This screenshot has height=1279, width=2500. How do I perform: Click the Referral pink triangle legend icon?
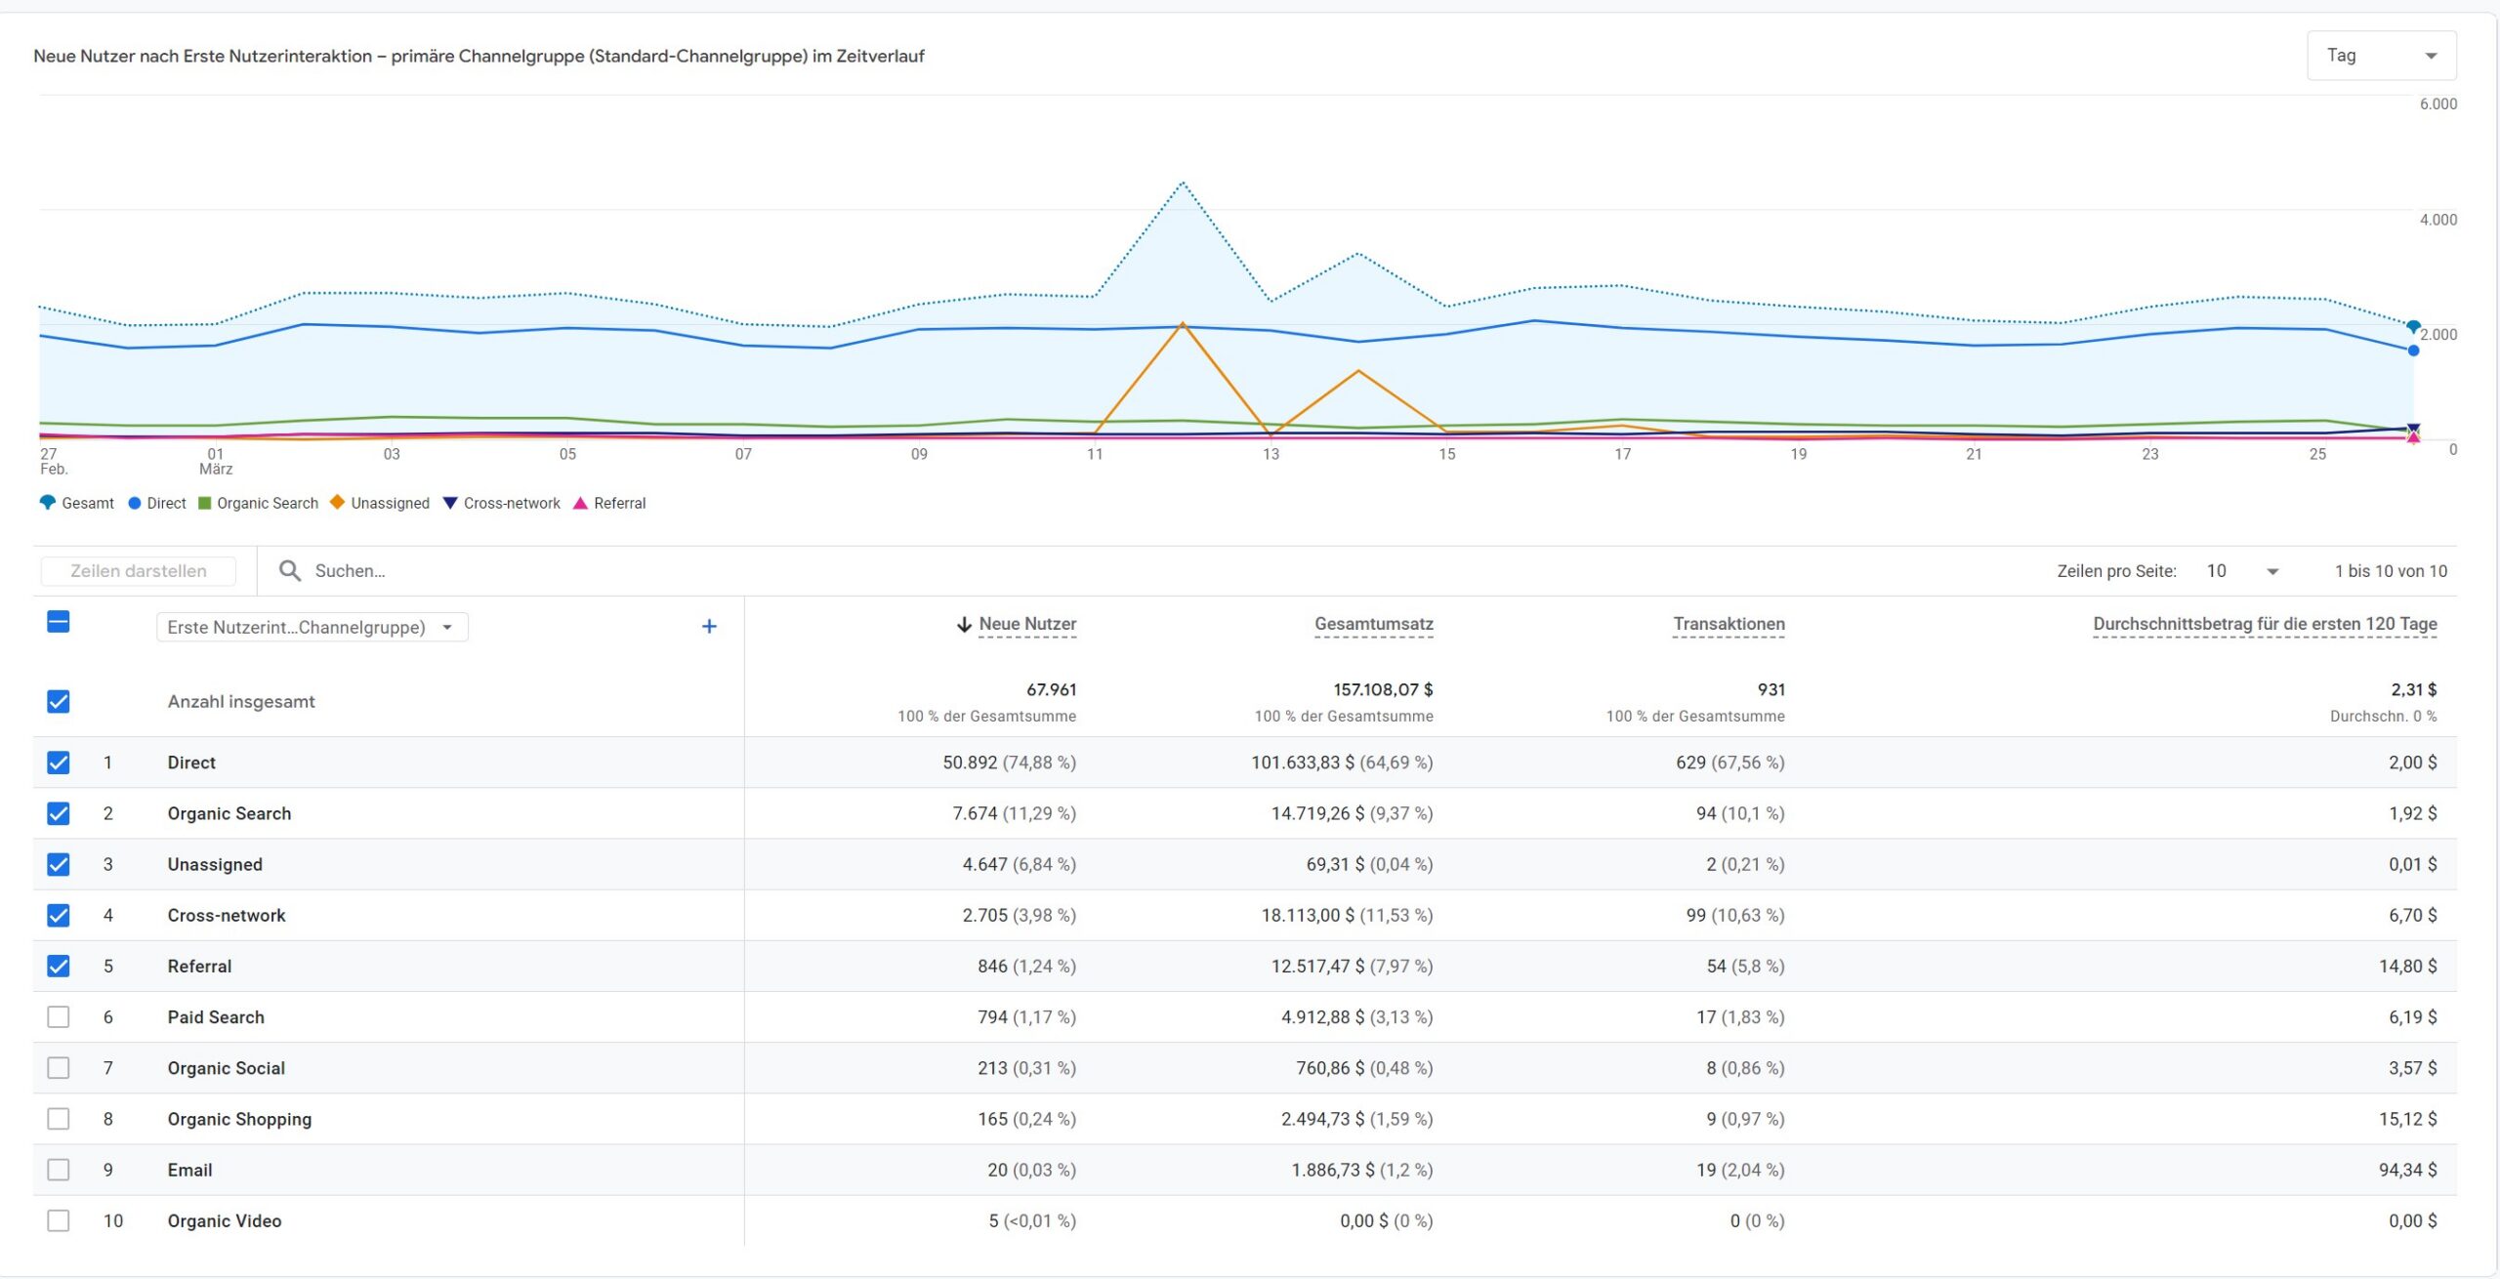pos(580,503)
